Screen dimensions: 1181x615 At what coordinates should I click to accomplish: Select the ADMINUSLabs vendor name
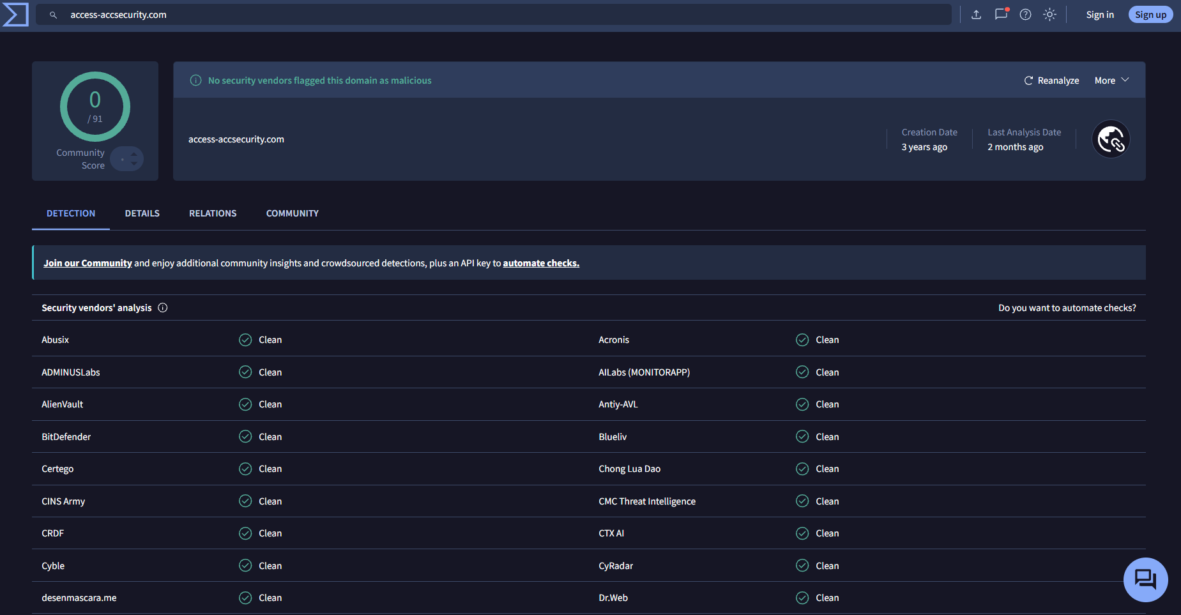71,372
